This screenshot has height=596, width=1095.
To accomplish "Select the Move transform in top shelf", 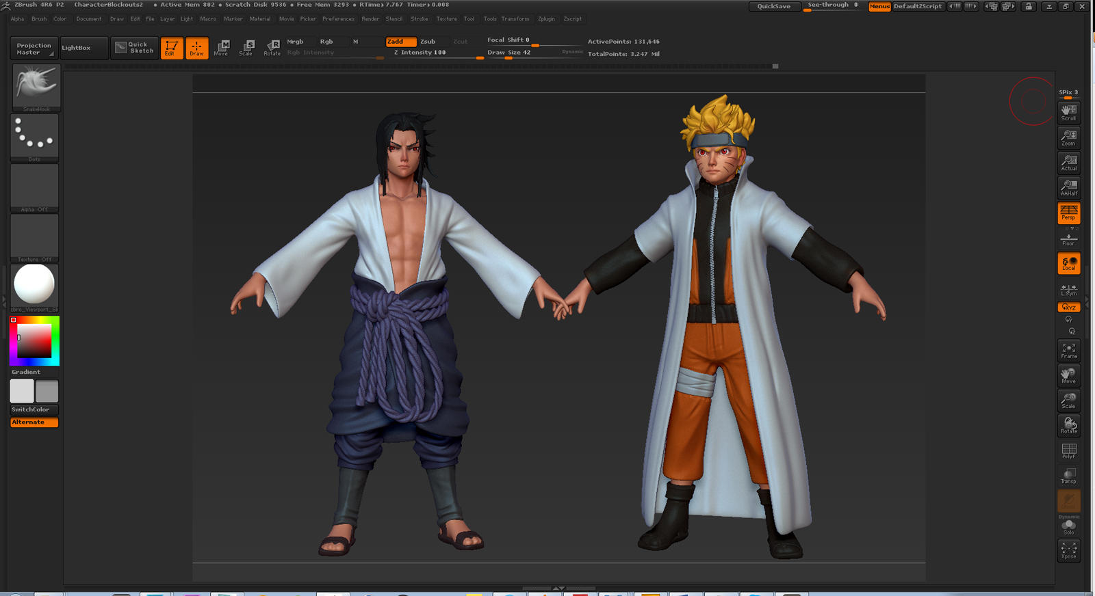I will coord(222,48).
